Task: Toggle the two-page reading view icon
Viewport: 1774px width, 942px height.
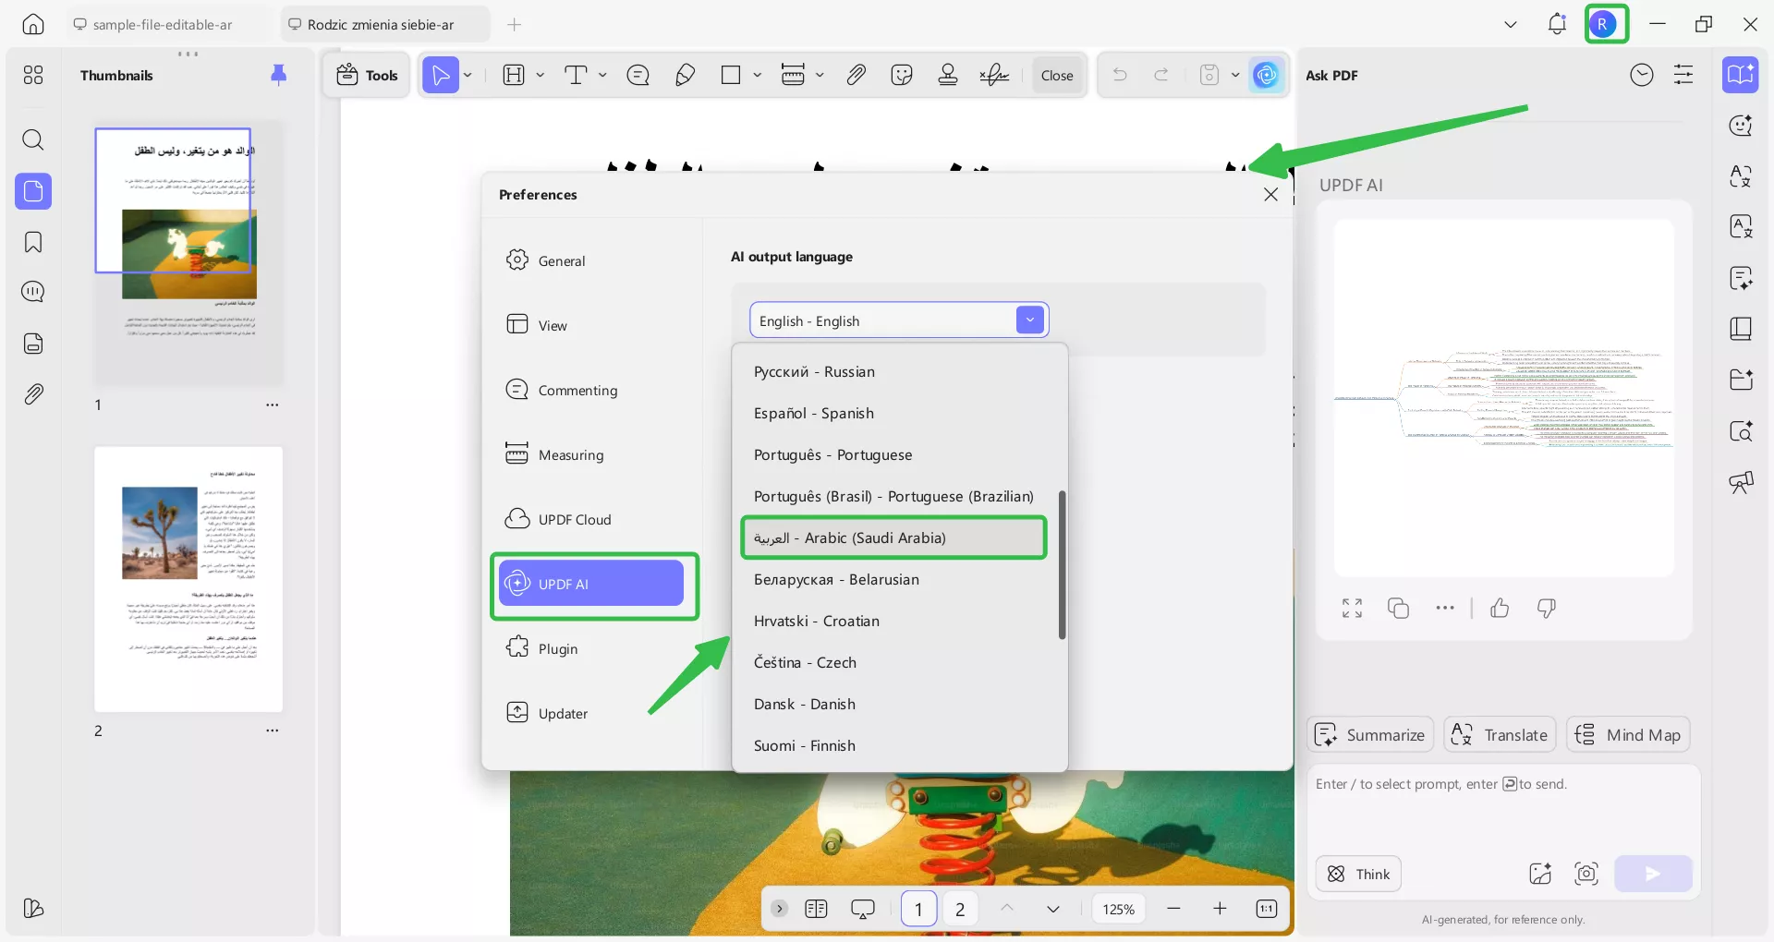Action: [816, 909]
